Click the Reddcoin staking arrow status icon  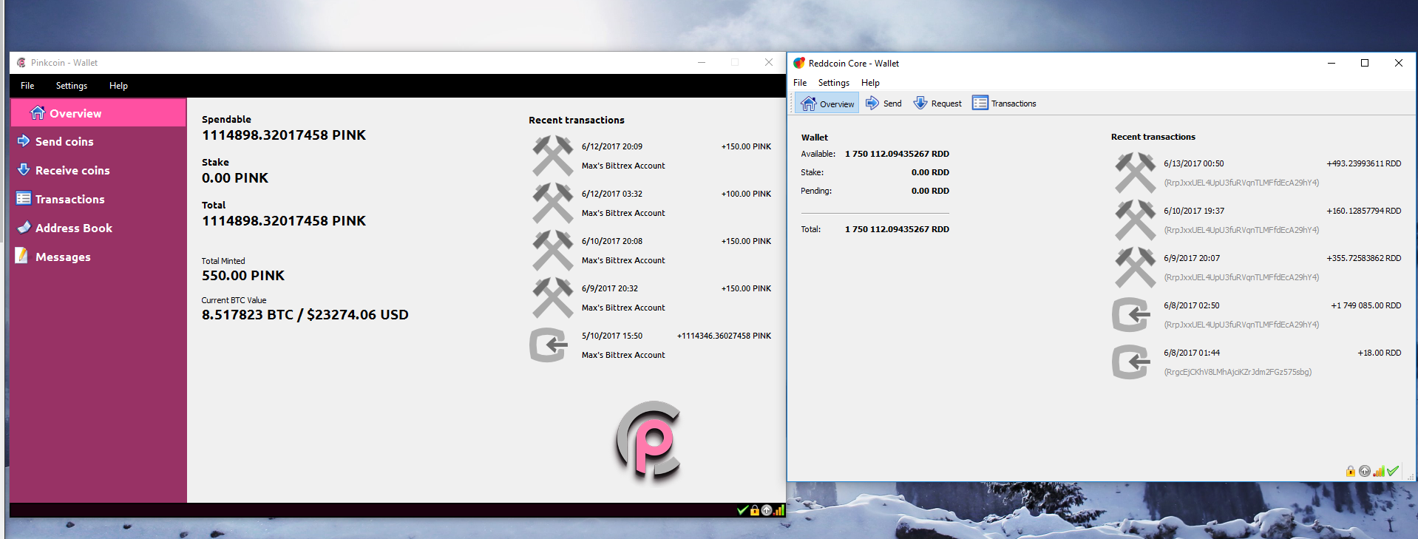tap(1365, 471)
